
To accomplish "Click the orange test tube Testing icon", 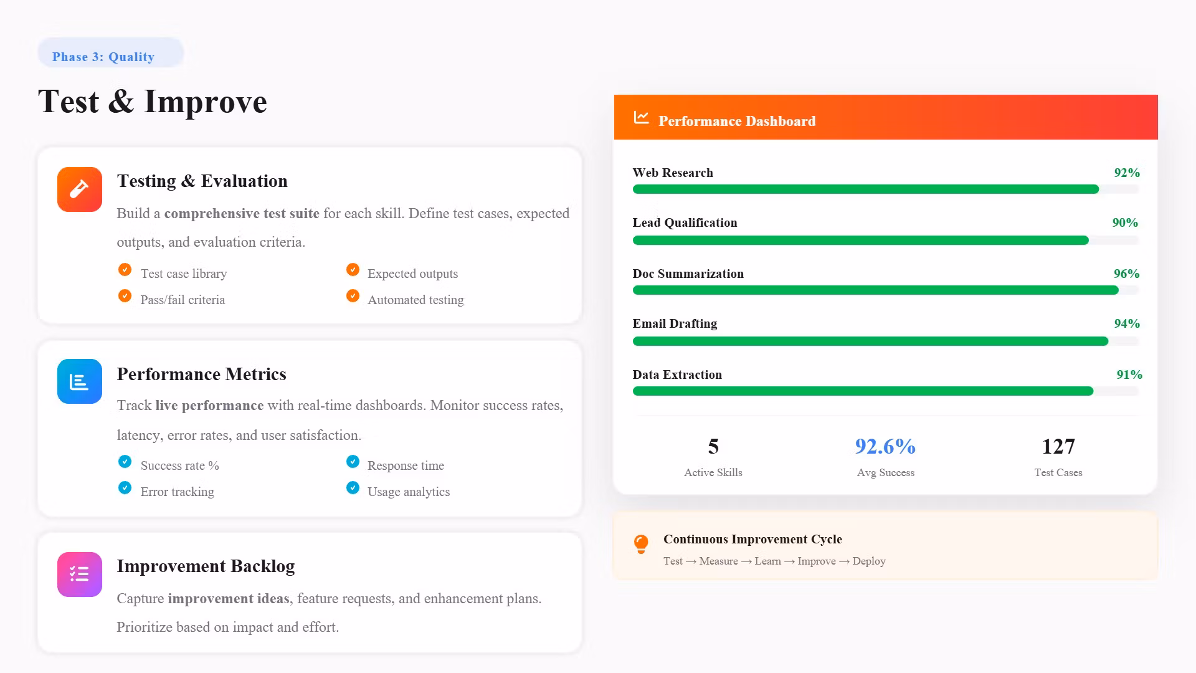I will [x=80, y=189].
